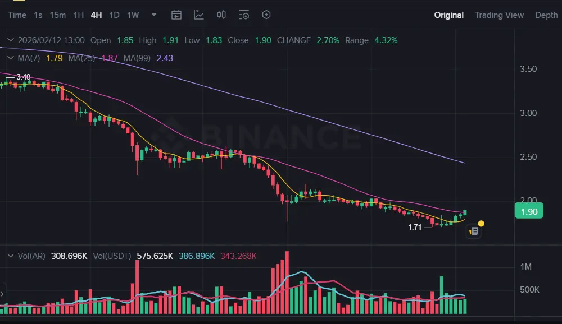Open the hexagon chart preferences icon
Image resolution: width=562 pixels, height=324 pixels.
(x=266, y=15)
